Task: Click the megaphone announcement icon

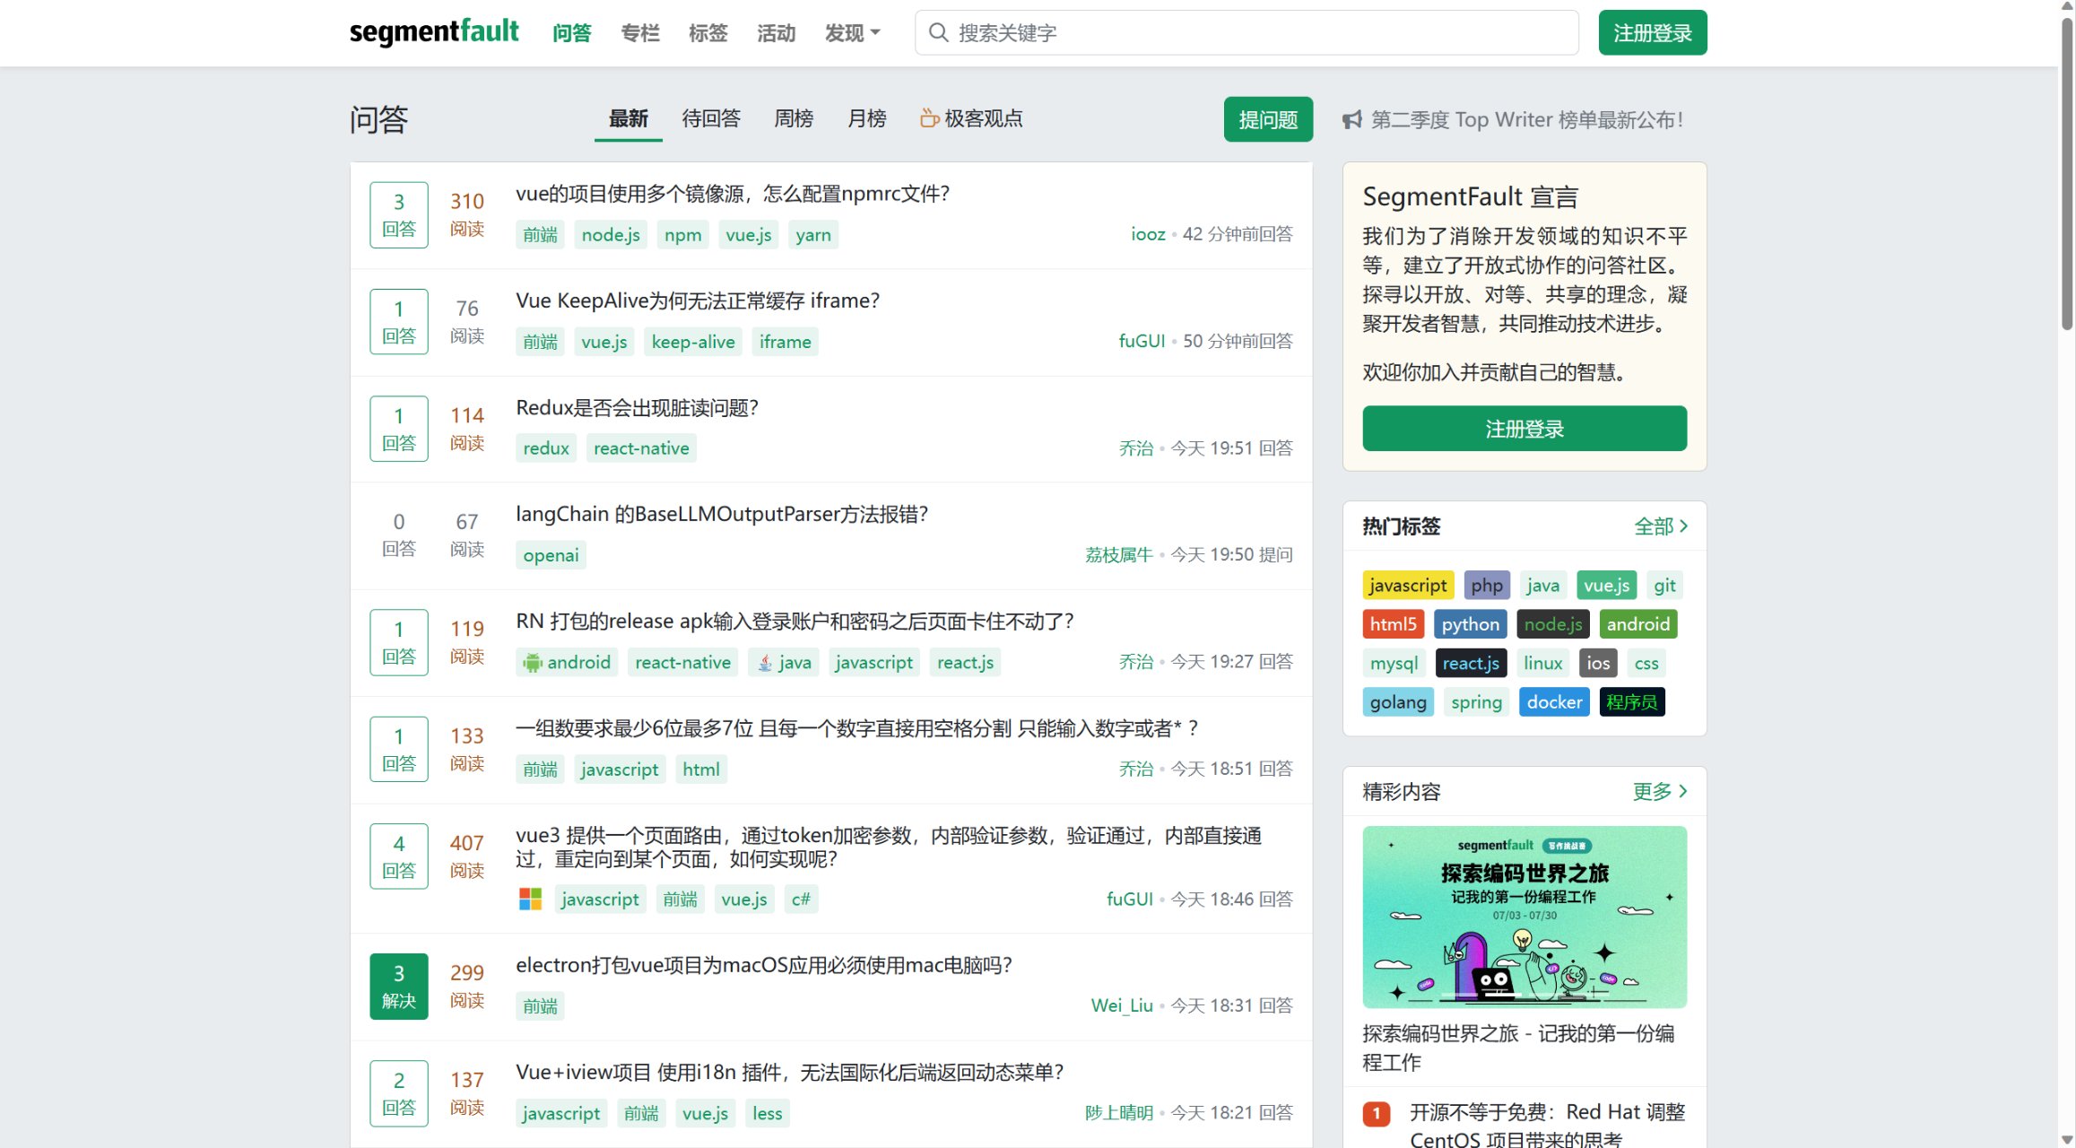Action: point(1351,120)
